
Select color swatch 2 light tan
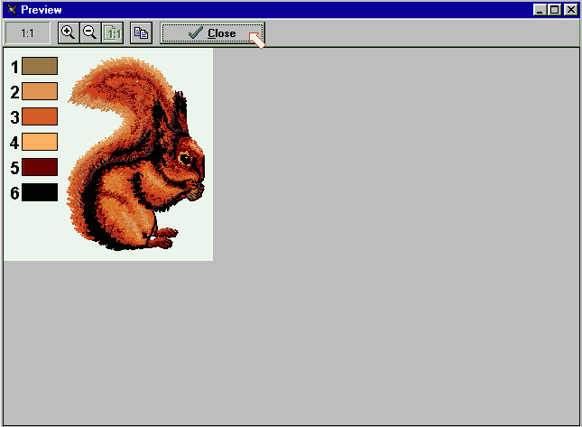pyautogui.click(x=40, y=91)
